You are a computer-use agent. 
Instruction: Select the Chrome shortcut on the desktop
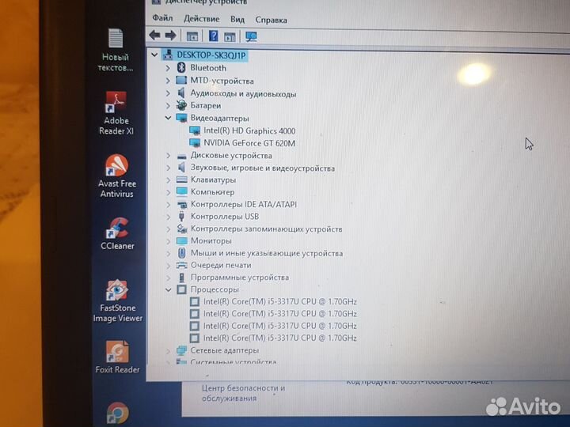(x=117, y=414)
